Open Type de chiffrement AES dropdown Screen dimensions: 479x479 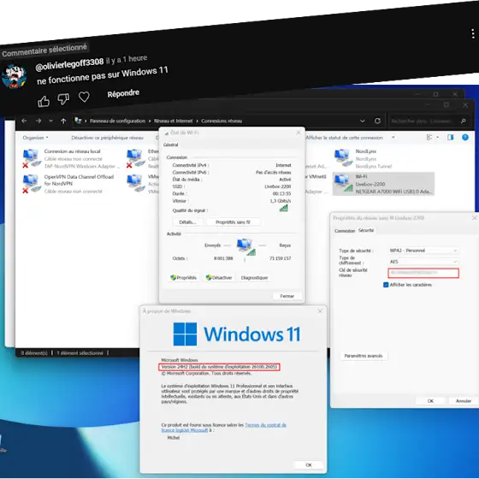pyautogui.click(x=423, y=262)
